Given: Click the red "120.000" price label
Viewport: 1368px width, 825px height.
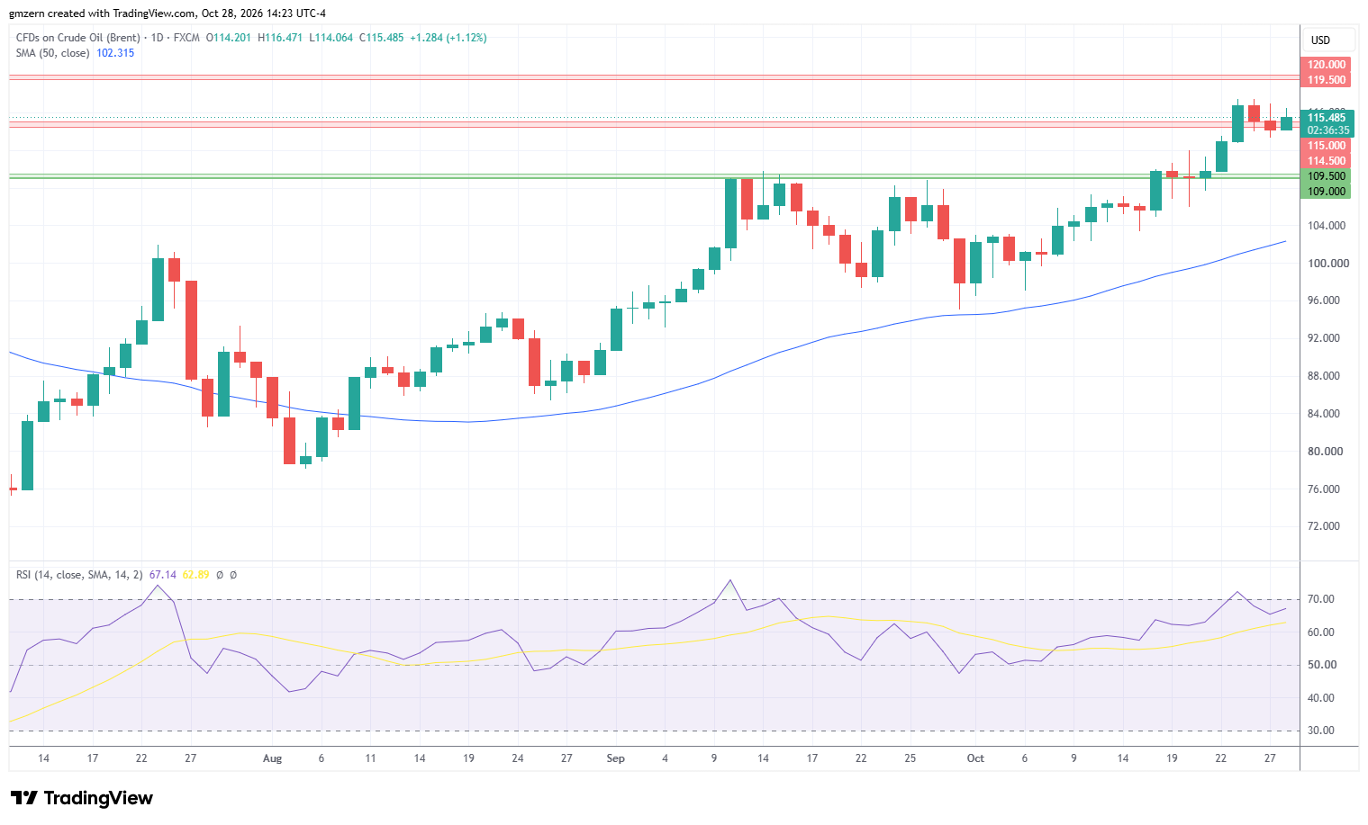Looking at the screenshot, I should tap(1326, 65).
